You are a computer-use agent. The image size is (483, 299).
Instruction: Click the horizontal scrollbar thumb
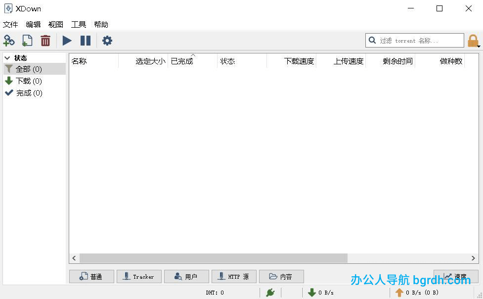214,258
